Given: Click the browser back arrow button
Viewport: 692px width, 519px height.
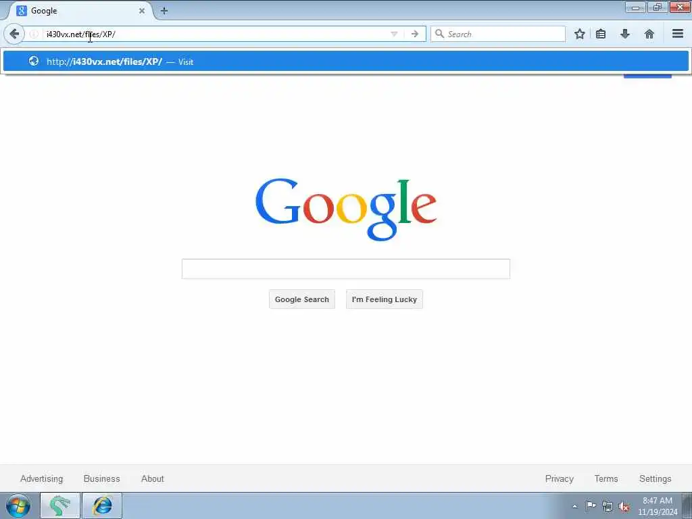Looking at the screenshot, I should [x=14, y=34].
